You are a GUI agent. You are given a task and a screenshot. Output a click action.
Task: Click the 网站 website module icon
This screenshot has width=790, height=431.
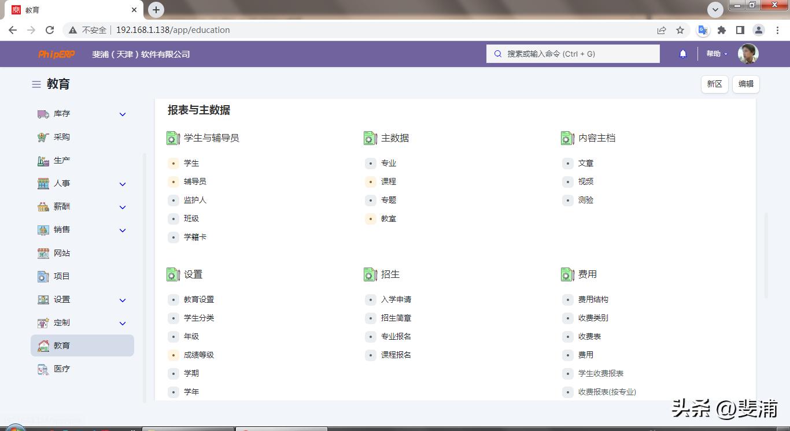pos(43,253)
